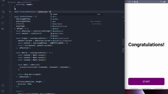
Task: Open the Run and Debug view
Action: 3,17
